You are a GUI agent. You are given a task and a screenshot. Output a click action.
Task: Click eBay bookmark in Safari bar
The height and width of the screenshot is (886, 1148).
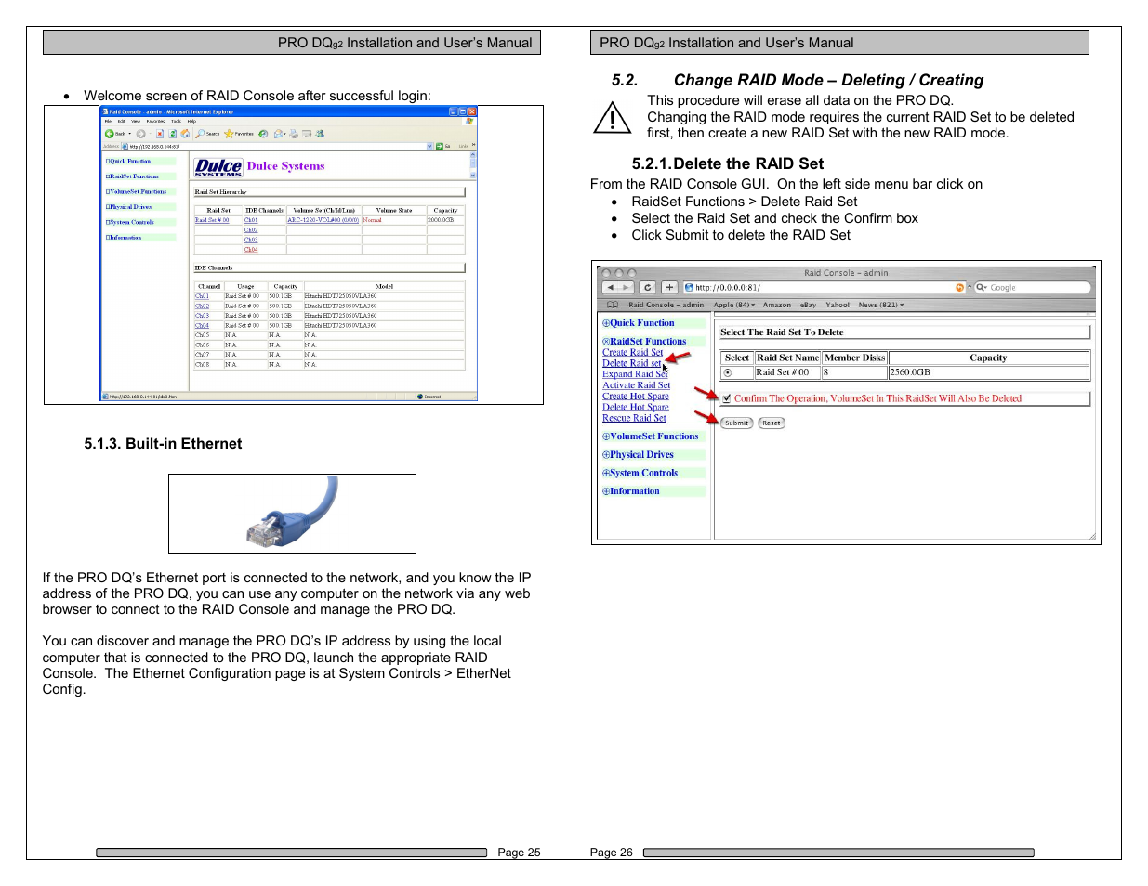click(808, 305)
